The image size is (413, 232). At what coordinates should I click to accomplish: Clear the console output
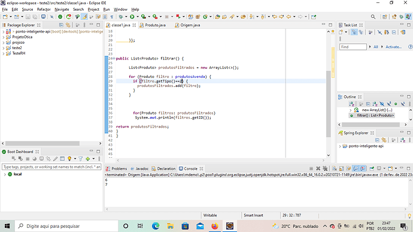335,168
